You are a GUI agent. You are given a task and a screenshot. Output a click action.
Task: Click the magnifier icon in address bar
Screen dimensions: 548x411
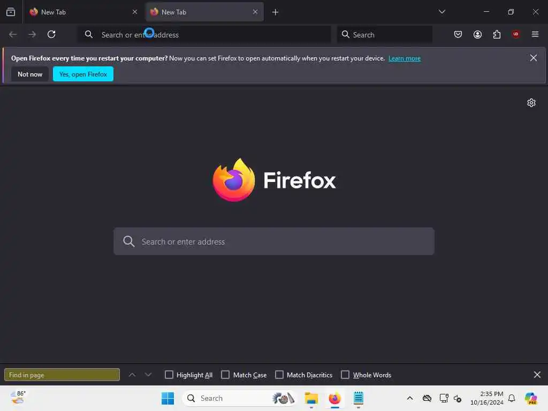89,34
